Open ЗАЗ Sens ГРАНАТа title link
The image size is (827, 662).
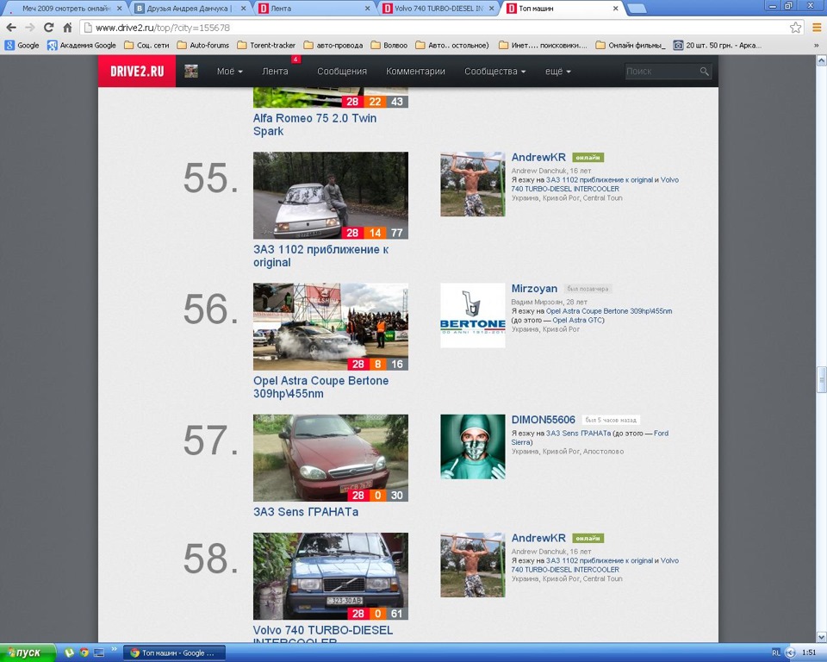306,511
